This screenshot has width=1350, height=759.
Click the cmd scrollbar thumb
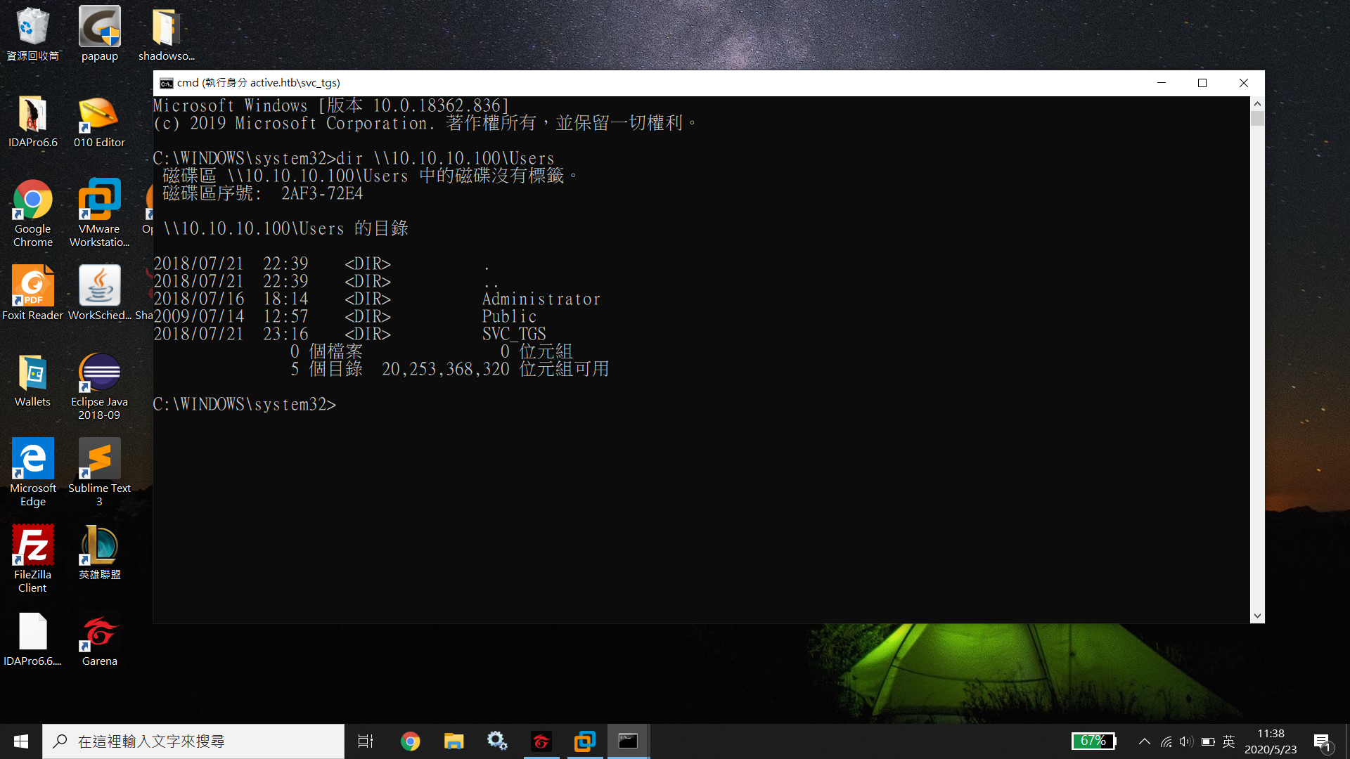[1257, 118]
